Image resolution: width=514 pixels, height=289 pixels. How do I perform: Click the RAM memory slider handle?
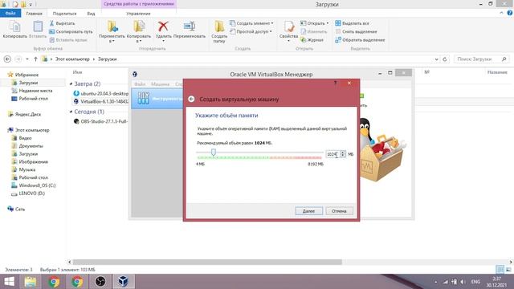(214, 152)
